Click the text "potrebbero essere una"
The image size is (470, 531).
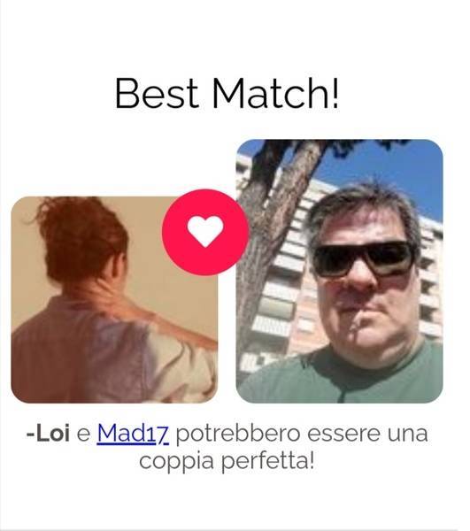point(302,434)
